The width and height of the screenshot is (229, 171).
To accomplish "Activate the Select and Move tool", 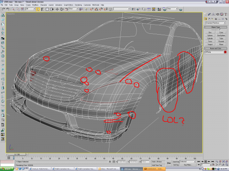I will [57, 9].
